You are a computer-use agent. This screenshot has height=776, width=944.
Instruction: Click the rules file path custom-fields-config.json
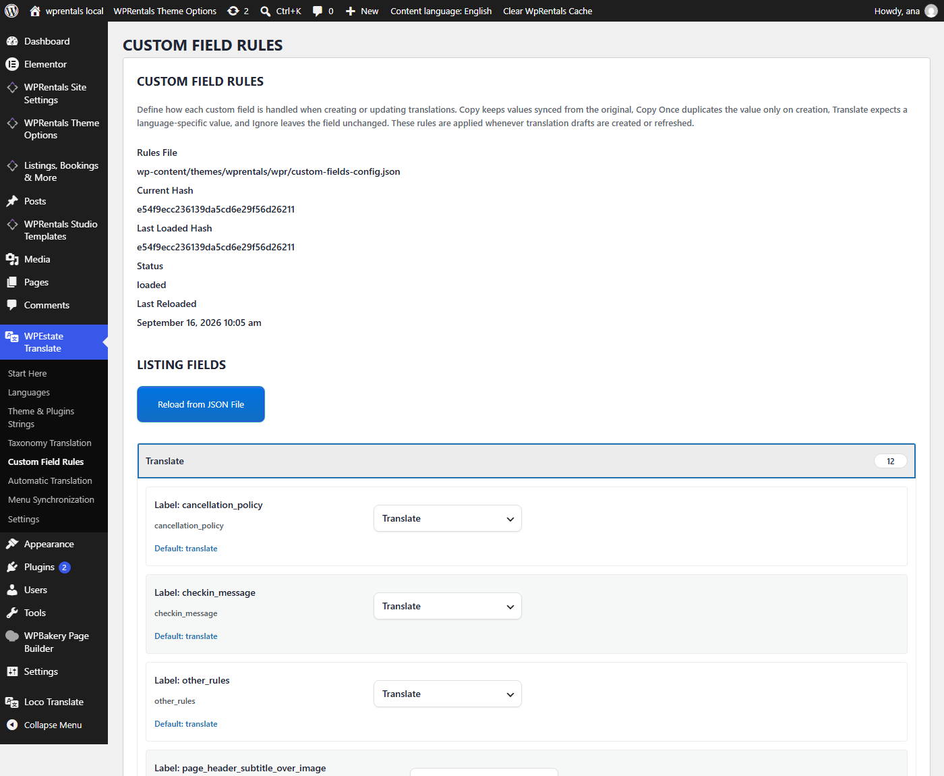(268, 171)
